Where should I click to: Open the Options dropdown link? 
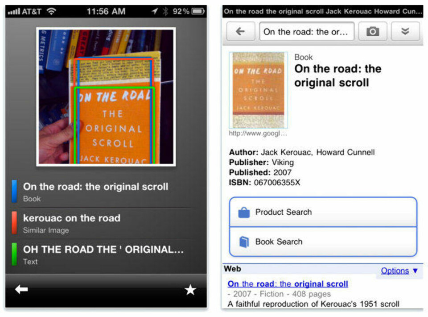coord(395,271)
